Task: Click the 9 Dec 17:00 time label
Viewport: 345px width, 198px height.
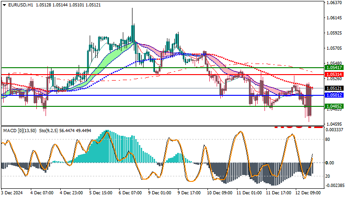Action: point(189,193)
